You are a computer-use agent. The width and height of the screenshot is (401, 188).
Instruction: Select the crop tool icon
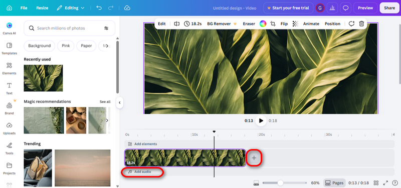273,23
